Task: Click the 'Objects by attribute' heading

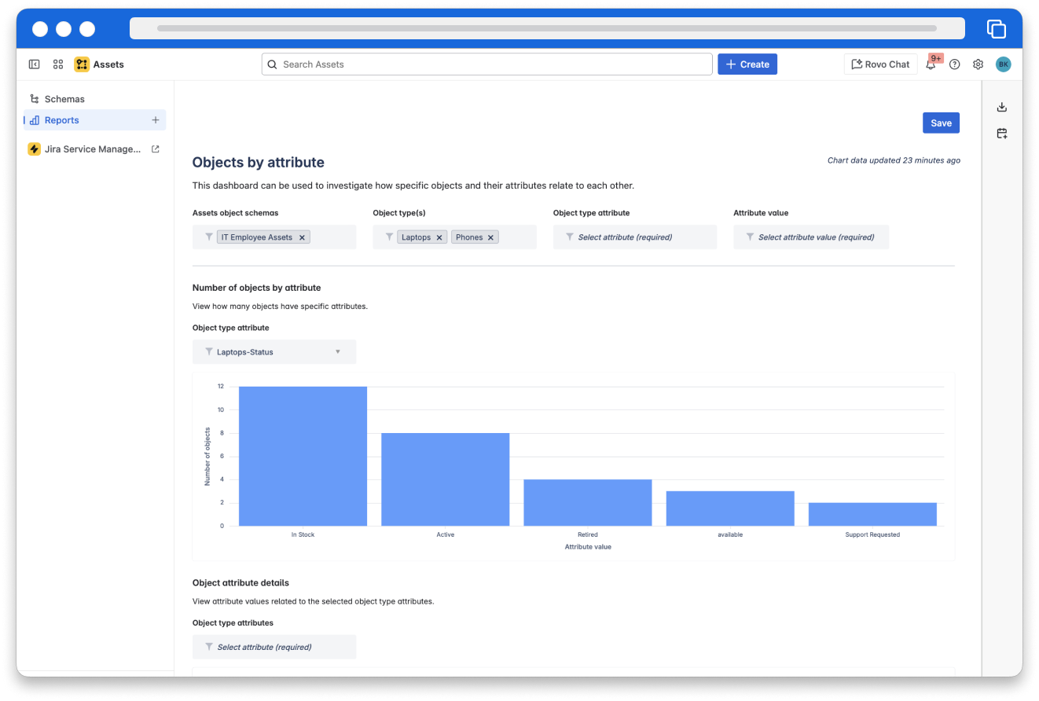Action: coord(259,163)
